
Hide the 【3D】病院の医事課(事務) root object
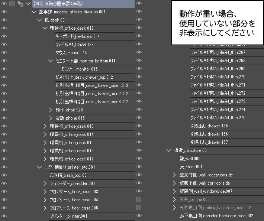point(4,4)
